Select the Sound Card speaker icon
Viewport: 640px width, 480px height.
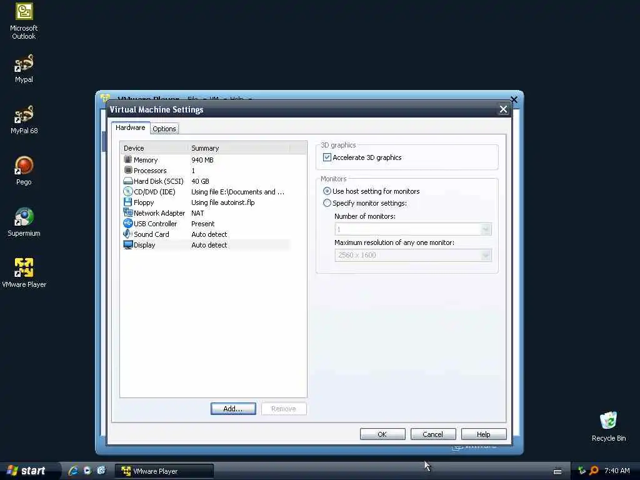pyautogui.click(x=127, y=234)
